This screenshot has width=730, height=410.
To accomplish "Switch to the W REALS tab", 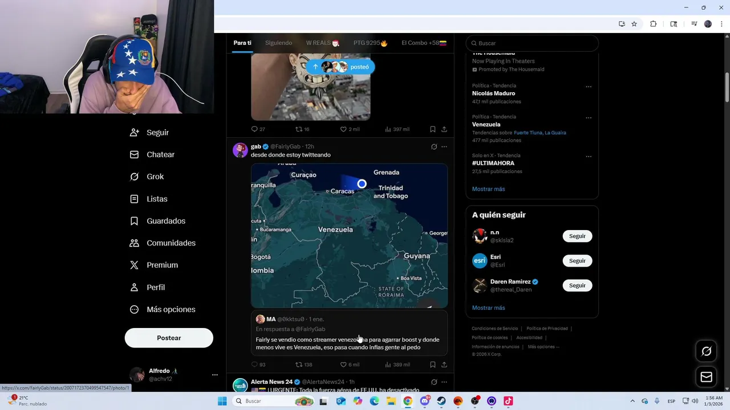I will [323, 43].
